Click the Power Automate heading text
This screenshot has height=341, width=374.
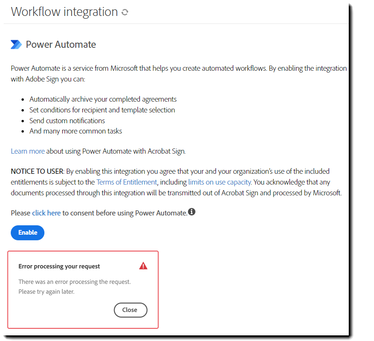coord(61,44)
